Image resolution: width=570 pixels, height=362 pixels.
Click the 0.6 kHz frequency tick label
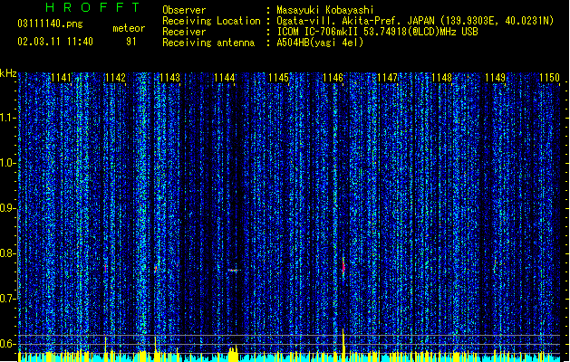click(7, 344)
